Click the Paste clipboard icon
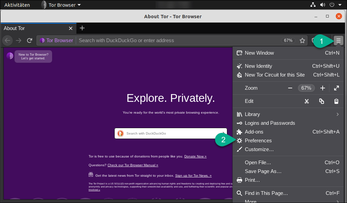 point(336,101)
